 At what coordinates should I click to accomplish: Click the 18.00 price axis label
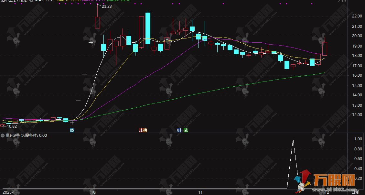coord(357,56)
